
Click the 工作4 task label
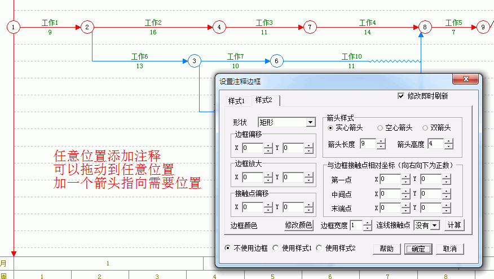click(x=367, y=23)
